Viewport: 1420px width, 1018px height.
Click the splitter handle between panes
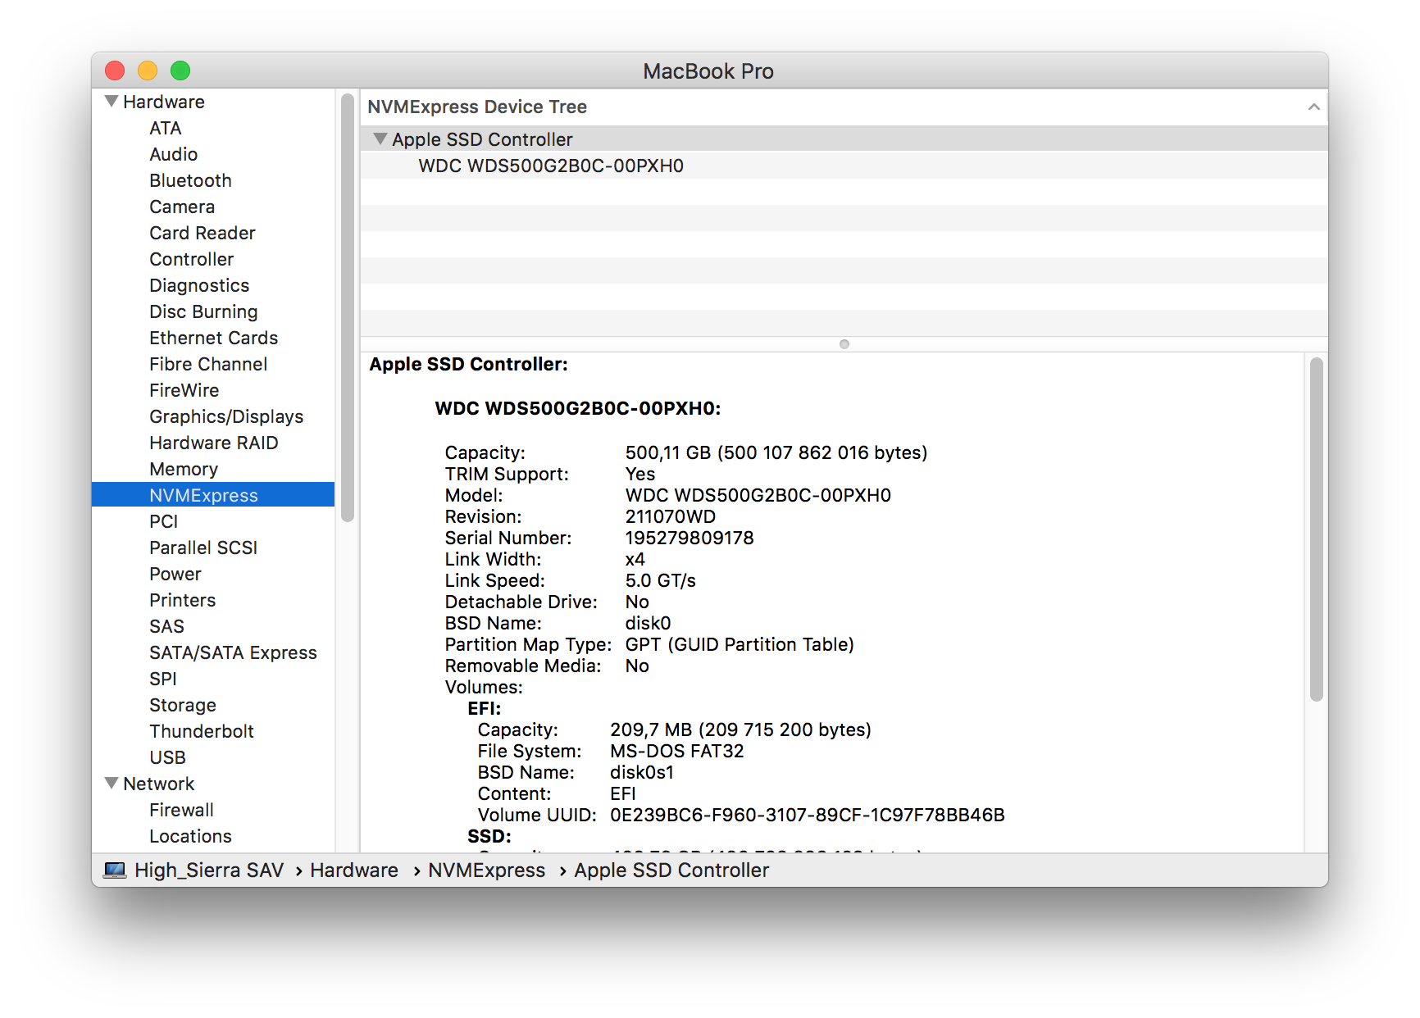coord(844,344)
